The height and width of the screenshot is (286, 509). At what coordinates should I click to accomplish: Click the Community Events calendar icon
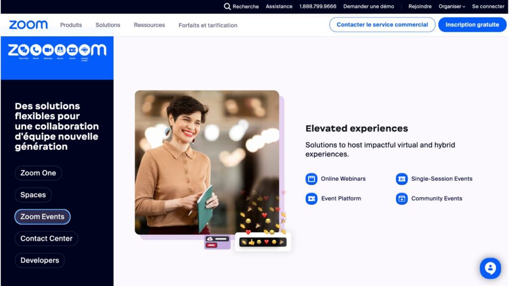point(402,199)
